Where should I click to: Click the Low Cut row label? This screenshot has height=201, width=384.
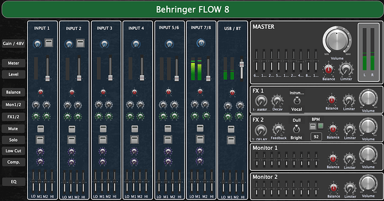(x=13, y=151)
